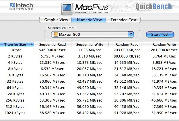Click the 56.402 MB/sec sequential write value
The image size is (179, 121).
89,113
